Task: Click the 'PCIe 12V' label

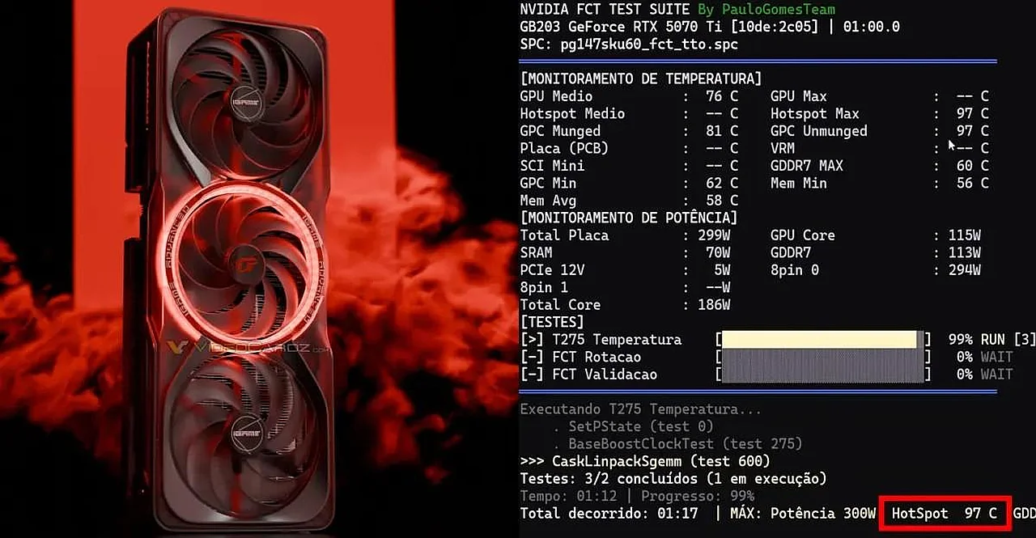Action: point(552,270)
